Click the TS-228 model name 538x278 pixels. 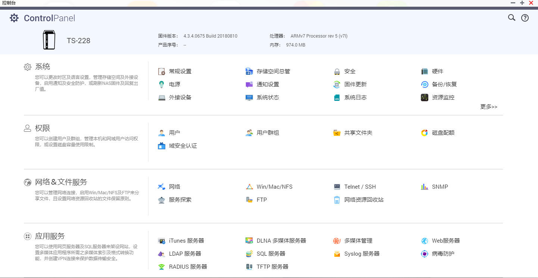click(x=79, y=41)
